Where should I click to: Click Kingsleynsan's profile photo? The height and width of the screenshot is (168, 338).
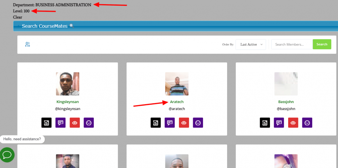(x=67, y=84)
